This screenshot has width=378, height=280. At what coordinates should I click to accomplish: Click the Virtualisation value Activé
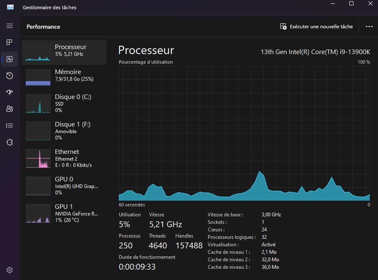[269, 245]
